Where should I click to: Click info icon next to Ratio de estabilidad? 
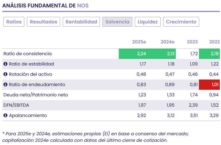click(5, 64)
